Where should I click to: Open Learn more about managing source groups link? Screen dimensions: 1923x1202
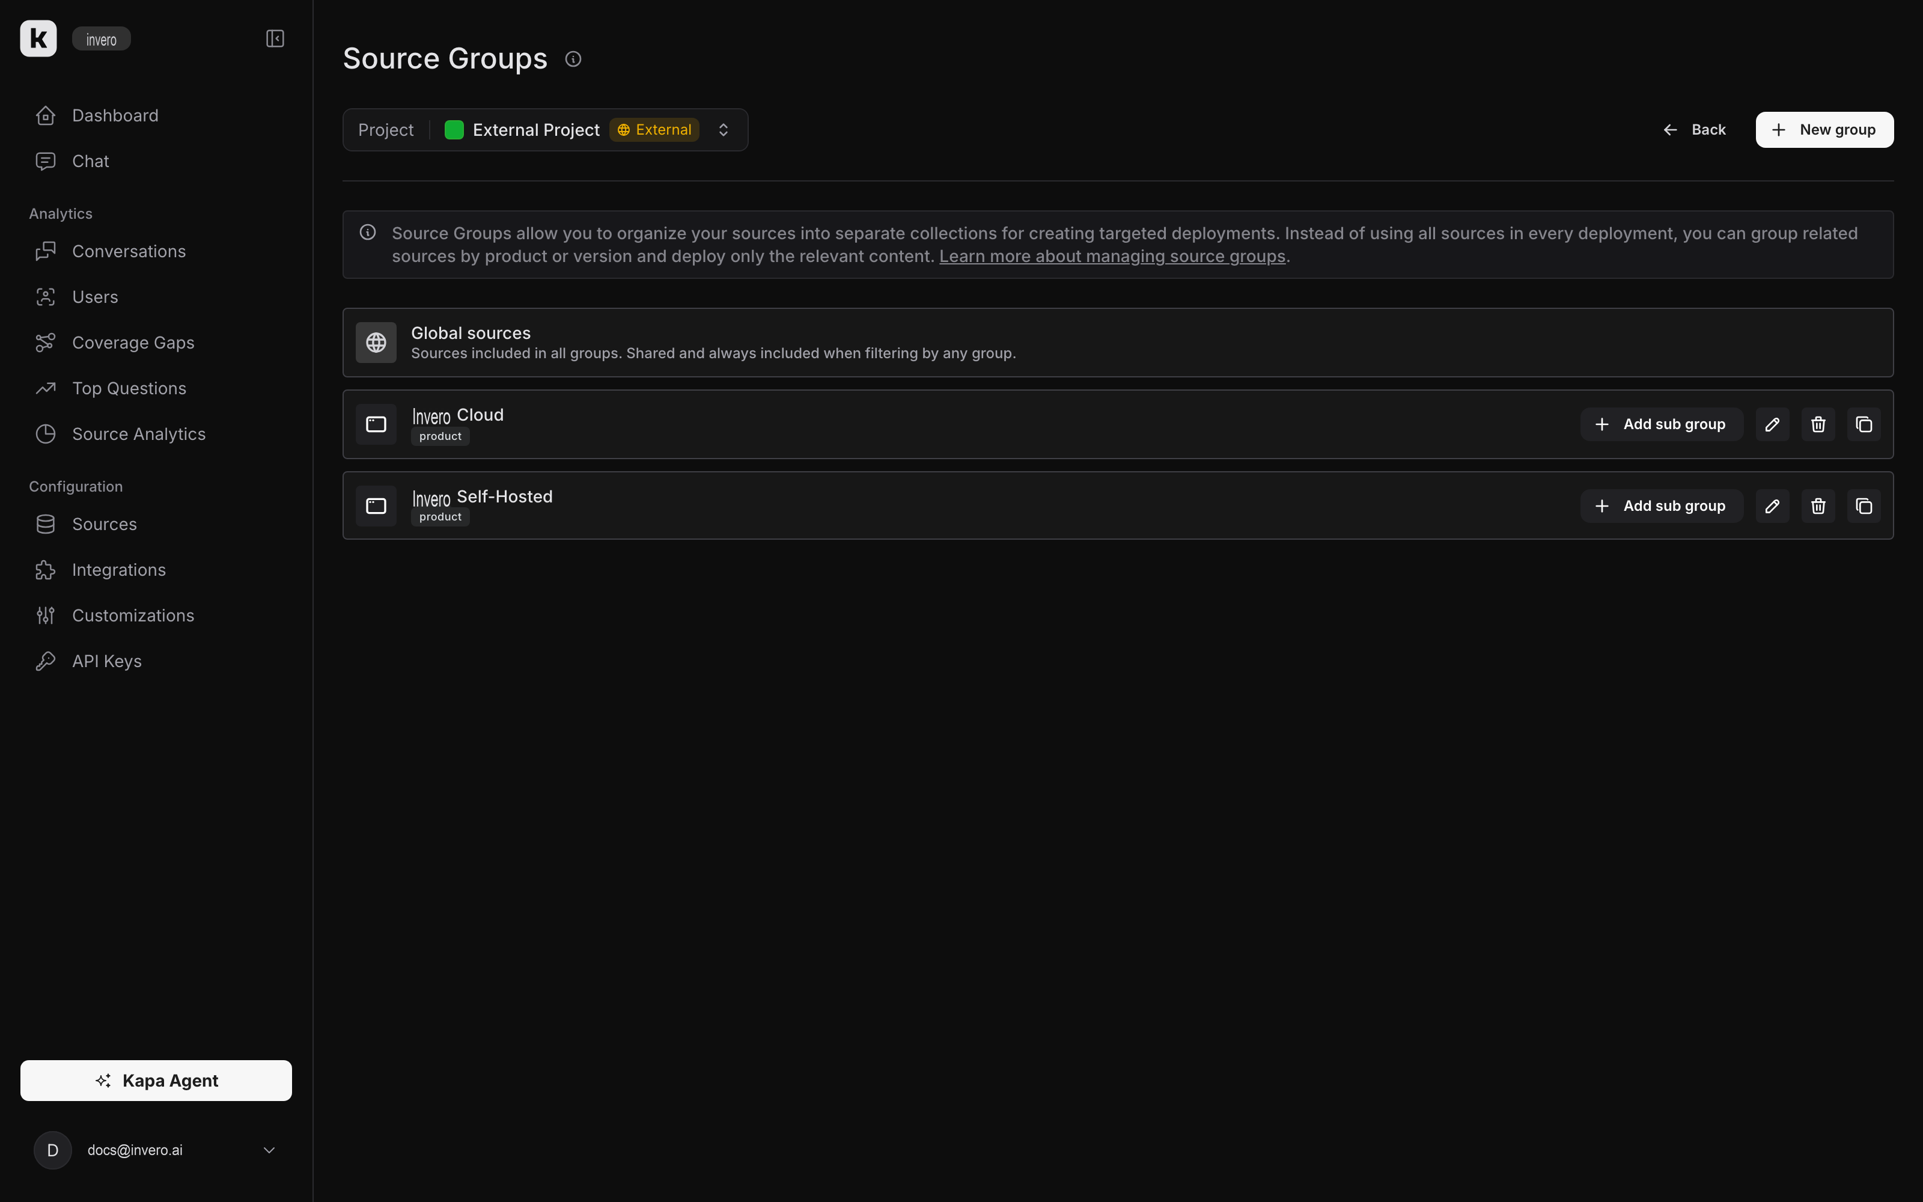(x=1112, y=257)
